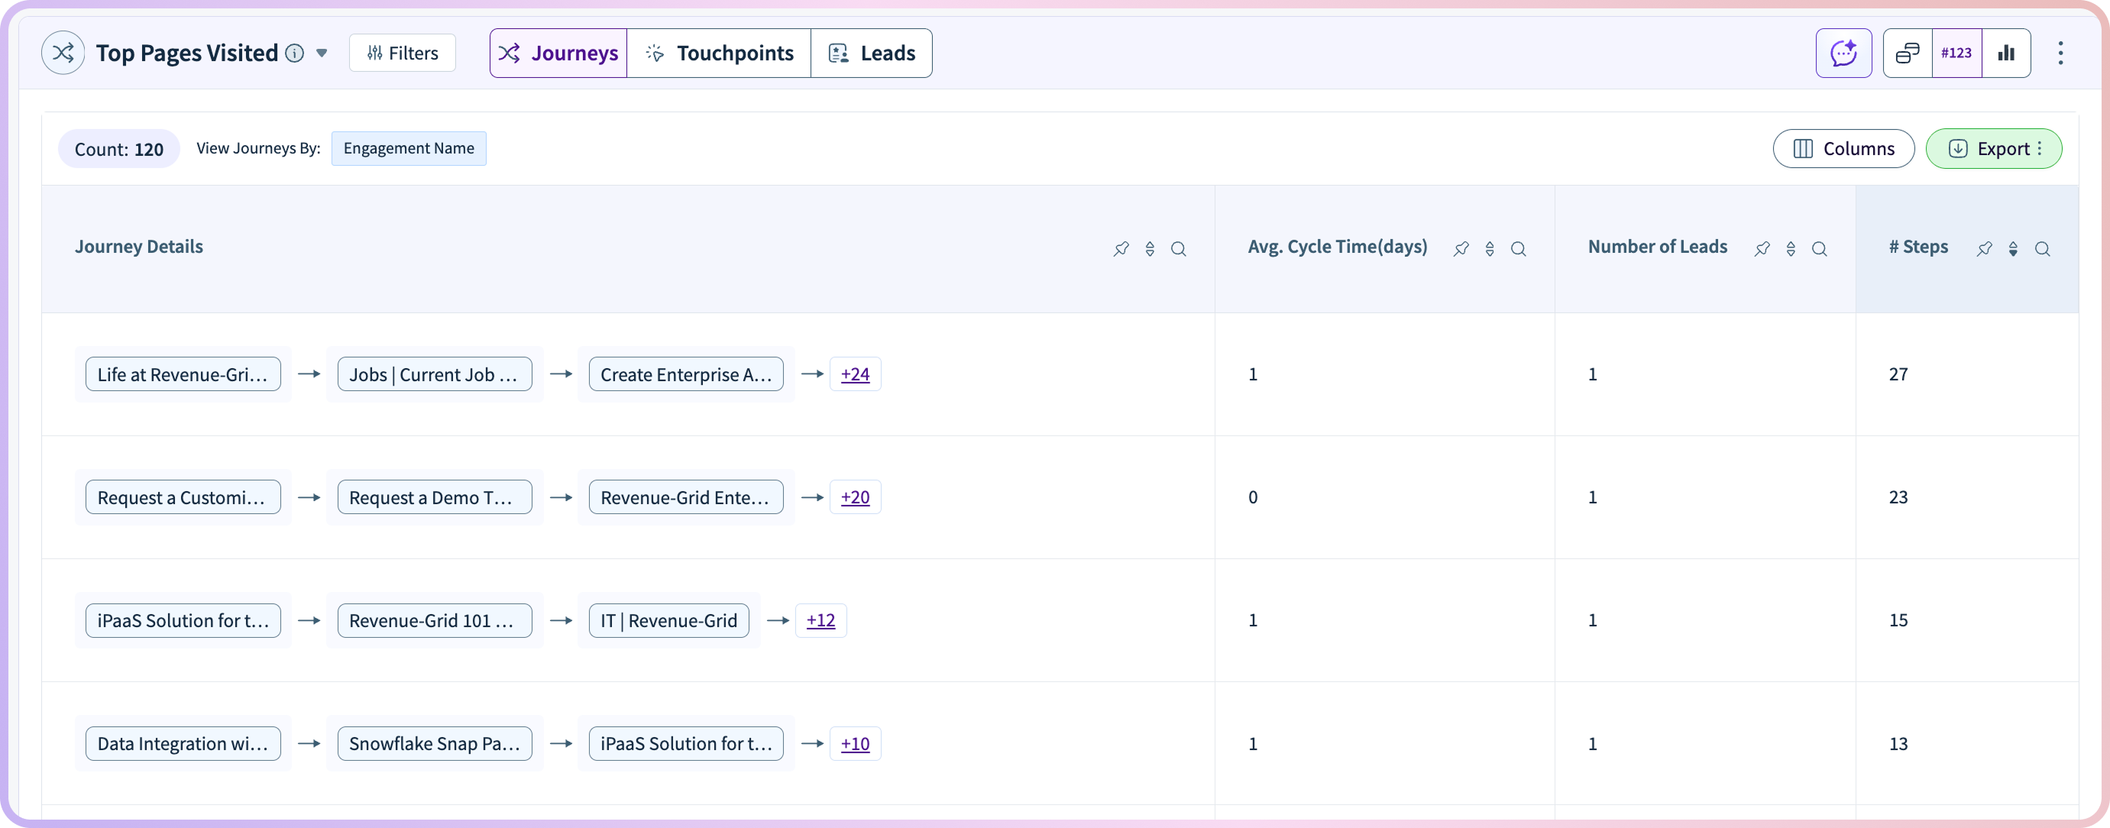
Task: Search in the # Steps column
Action: pos(2042,249)
